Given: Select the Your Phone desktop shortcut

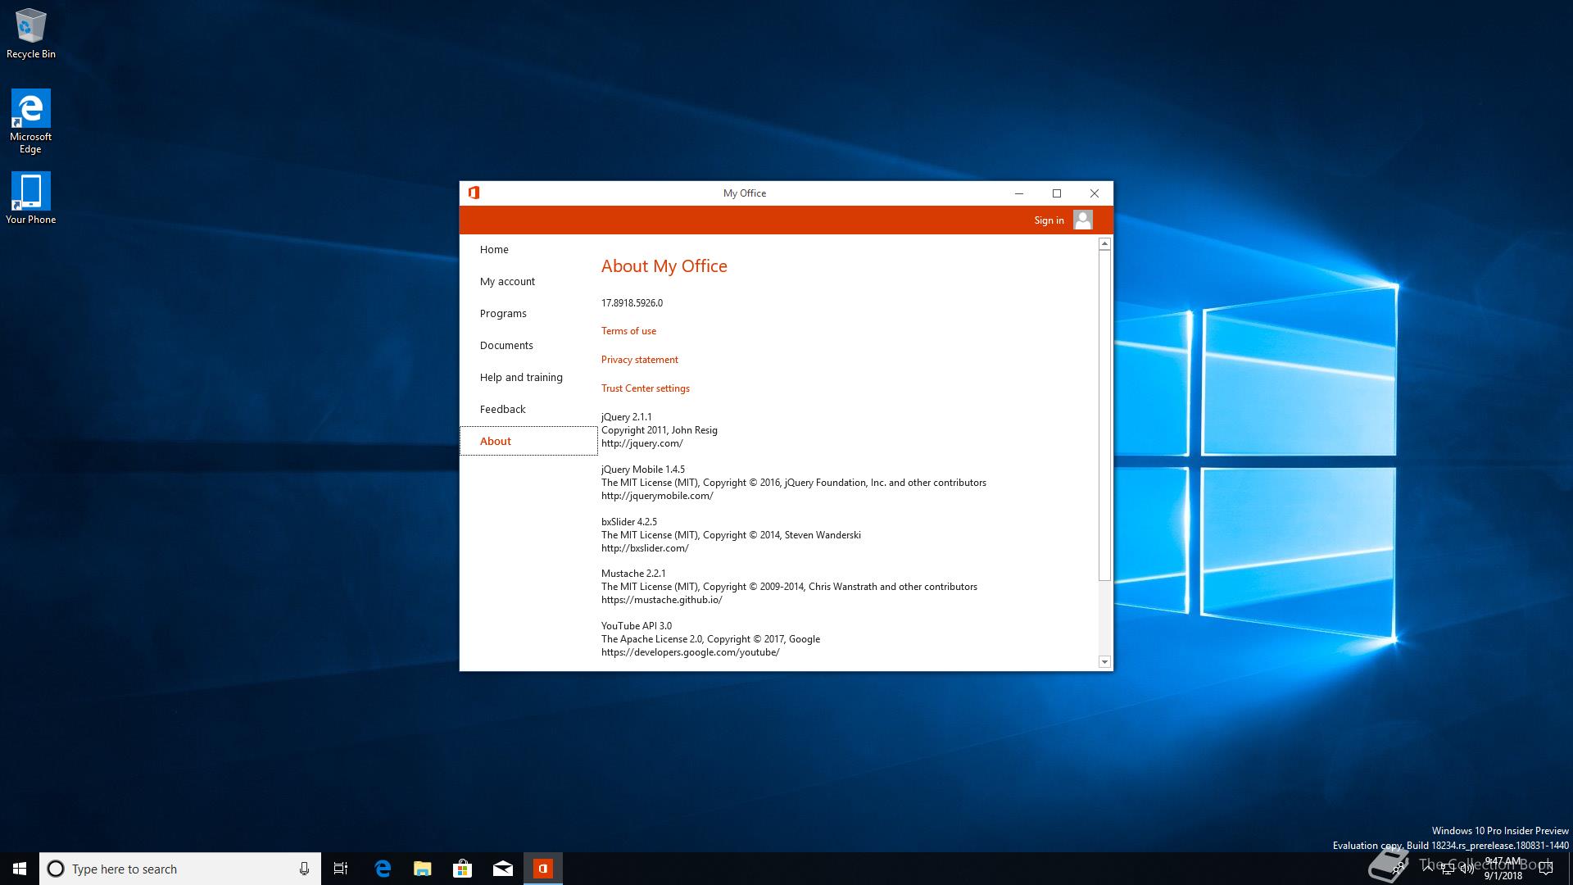Looking at the screenshot, I should (x=30, y=197).
